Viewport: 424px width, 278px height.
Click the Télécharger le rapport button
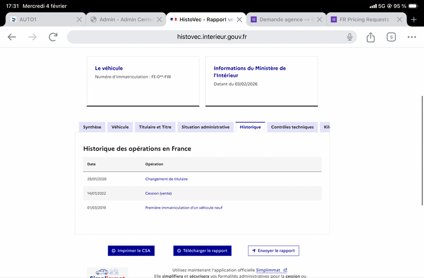[x=202, y=250]
